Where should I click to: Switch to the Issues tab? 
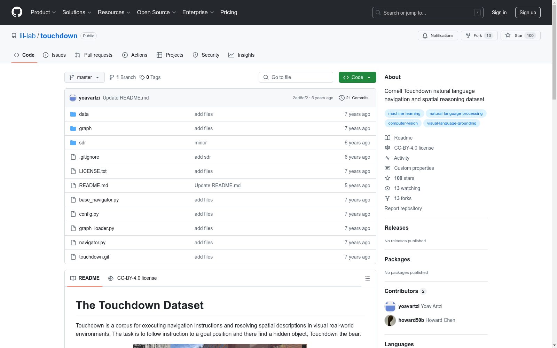(54, 55)
